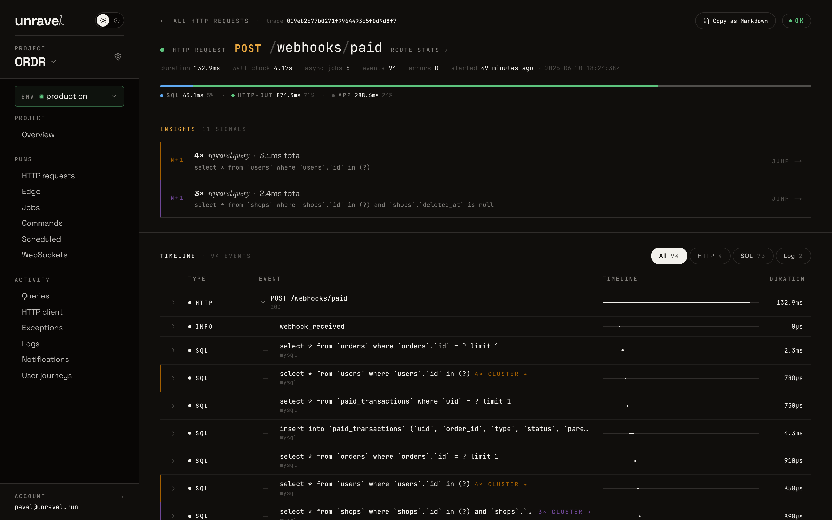Filter timeline by Log 2
The width and height of the screenshot is (832, 520).
(793, 256)
